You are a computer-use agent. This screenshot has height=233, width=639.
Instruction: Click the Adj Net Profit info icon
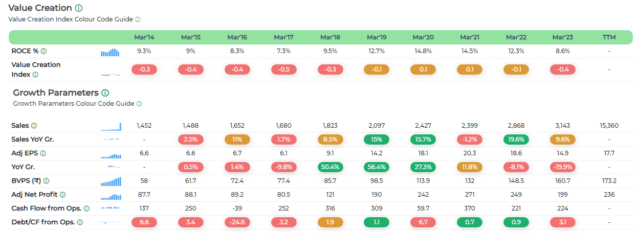(x=62, y=195)
